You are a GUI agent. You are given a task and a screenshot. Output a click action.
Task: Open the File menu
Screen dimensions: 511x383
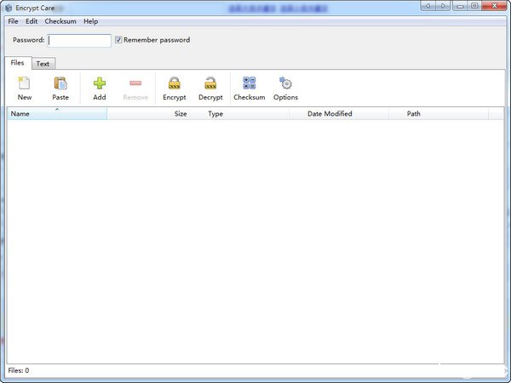[x=13, y=21]
